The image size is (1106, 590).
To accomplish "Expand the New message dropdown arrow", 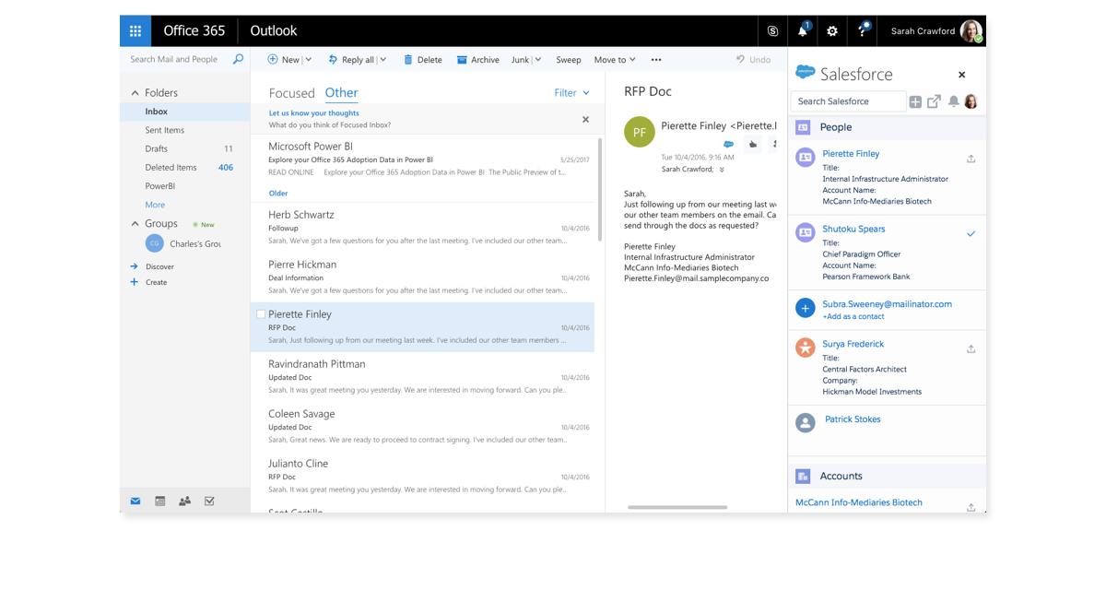I will pos(308,60).
